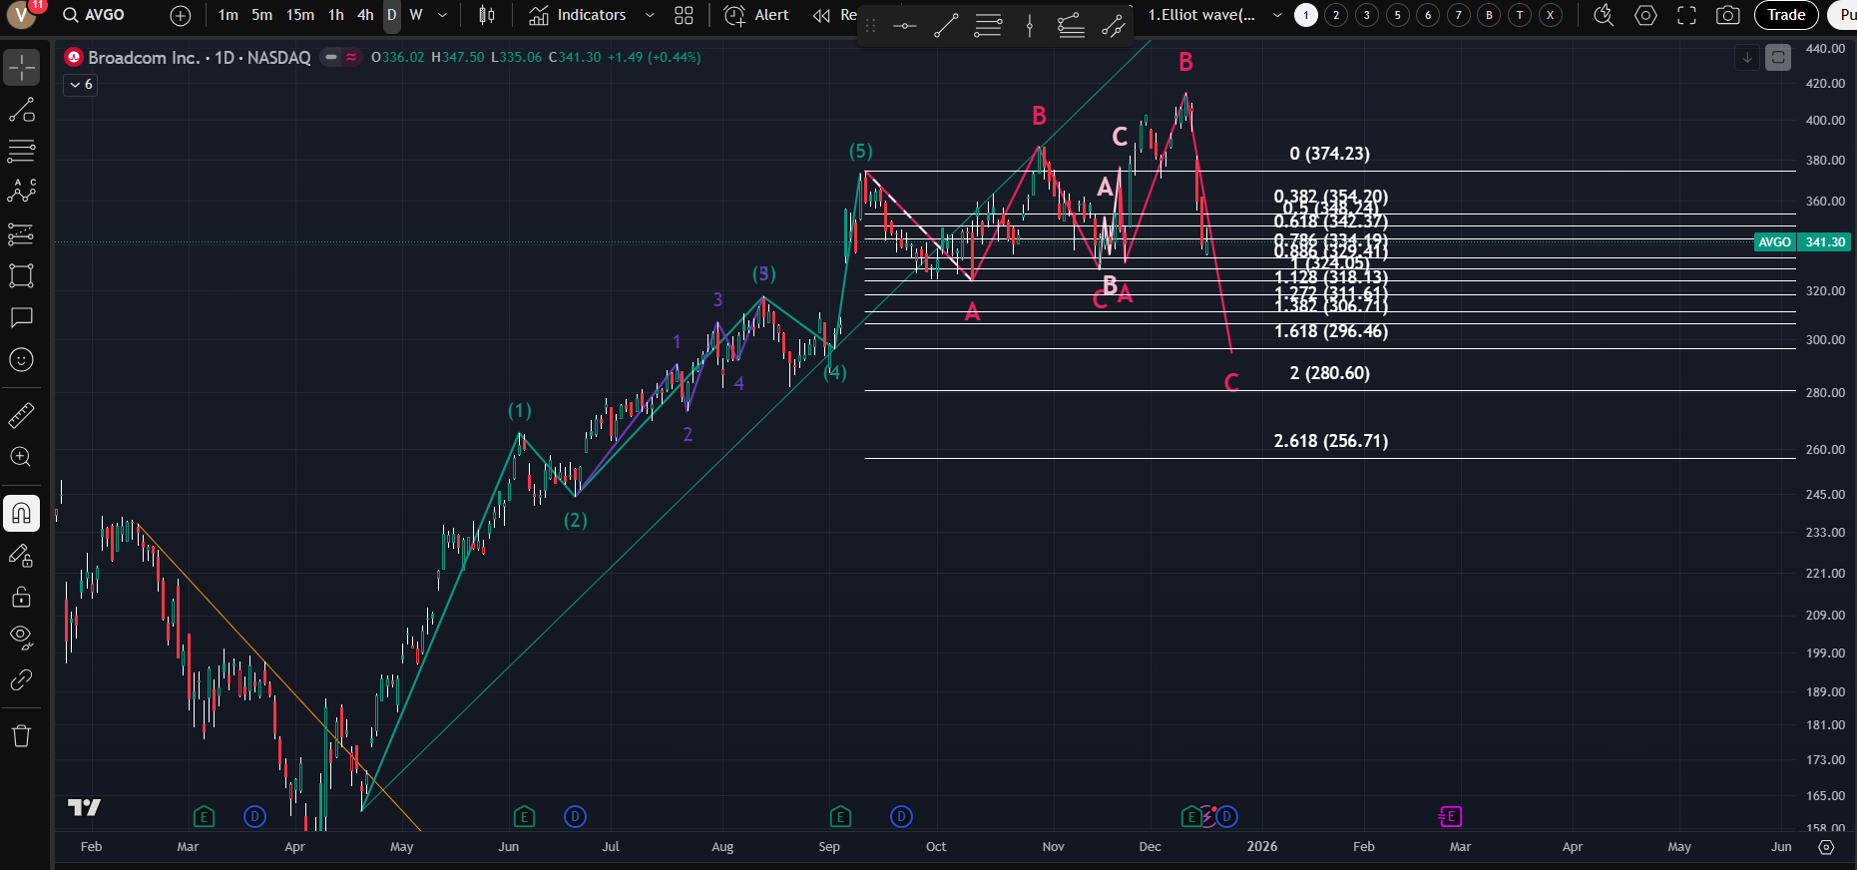Click the Alert button
The height and width of the screenshot is (870, 1857).
tap(757, 15)
